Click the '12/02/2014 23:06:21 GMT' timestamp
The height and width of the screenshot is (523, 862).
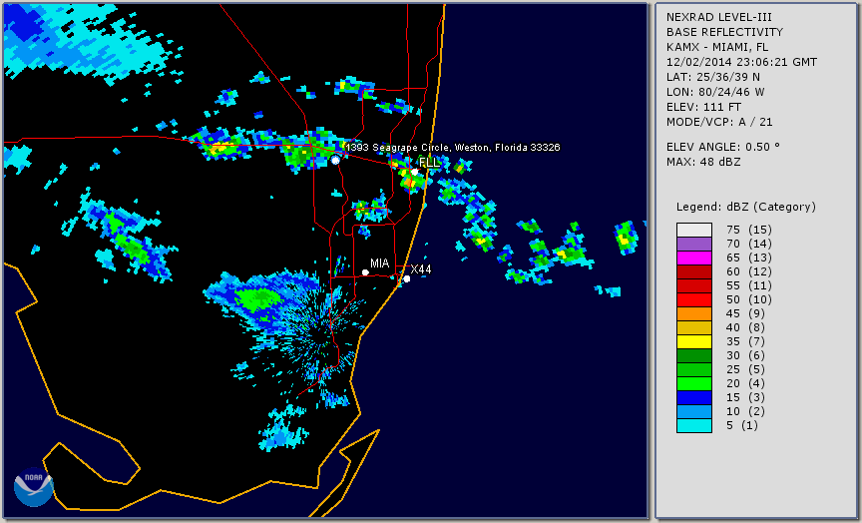[x=741, y=62]
